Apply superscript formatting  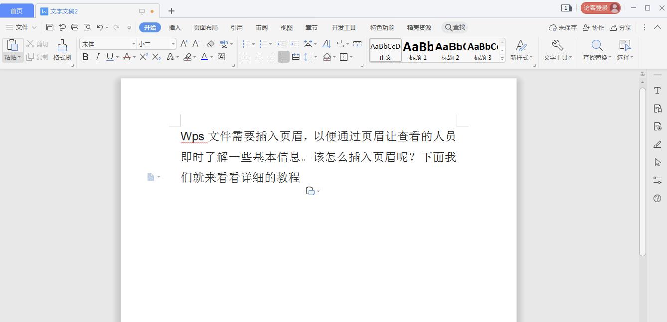click(143, 57)
